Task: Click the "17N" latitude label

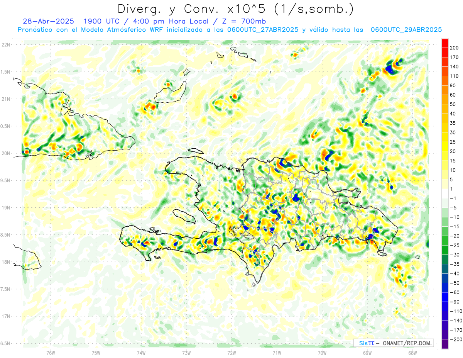Action: tap(5, 316)
